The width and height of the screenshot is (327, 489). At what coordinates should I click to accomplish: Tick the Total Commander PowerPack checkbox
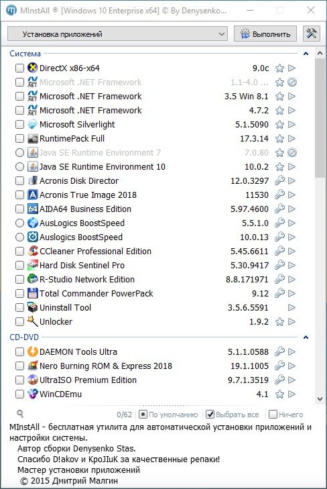19,293
